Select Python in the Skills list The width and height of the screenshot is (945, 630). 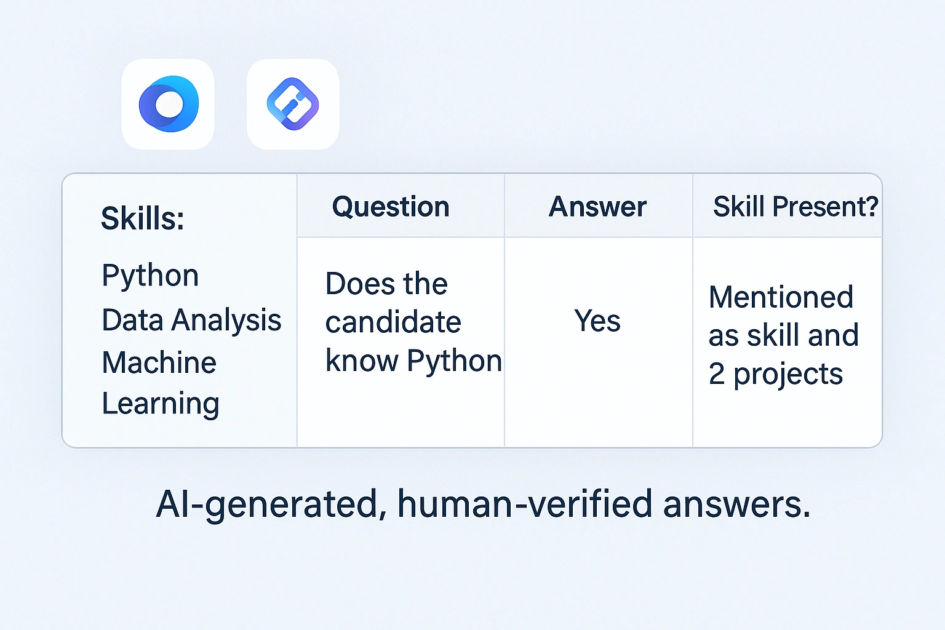[150, 276]
